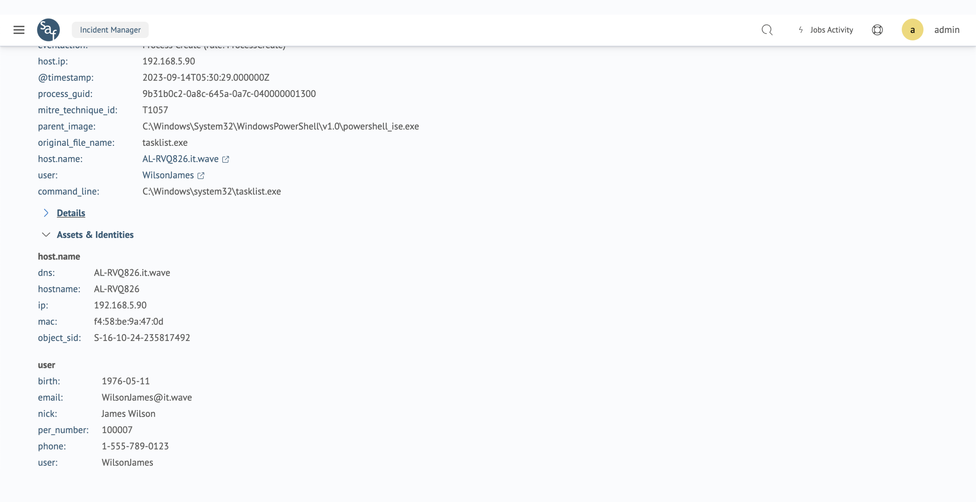This screenshot has width=976, height=502.
Task: Open the search magnifier icon
Action: pyautogui.click(x=767, y=30)
